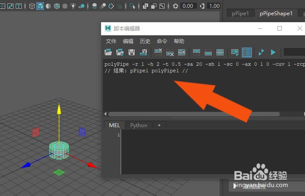Click the exposure aperture icon
Viewport: 305px width, 196px height.
pos(176,6)
